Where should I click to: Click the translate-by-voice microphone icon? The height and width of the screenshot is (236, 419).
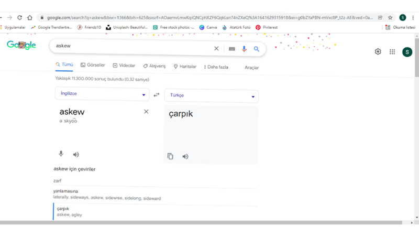(x=61, y=154)
